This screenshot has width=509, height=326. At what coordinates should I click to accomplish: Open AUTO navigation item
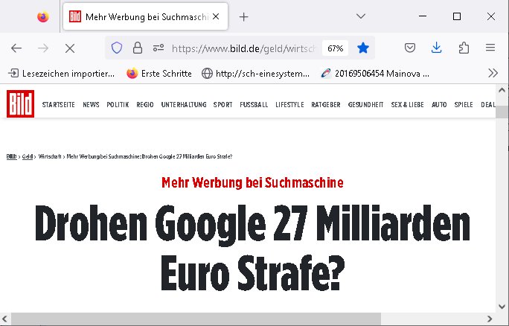click(x=439, y=104)
